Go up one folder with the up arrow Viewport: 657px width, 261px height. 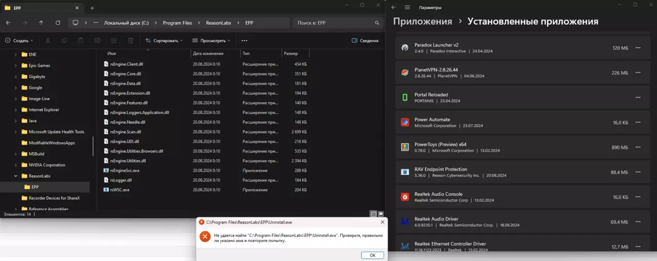(41, 23)
